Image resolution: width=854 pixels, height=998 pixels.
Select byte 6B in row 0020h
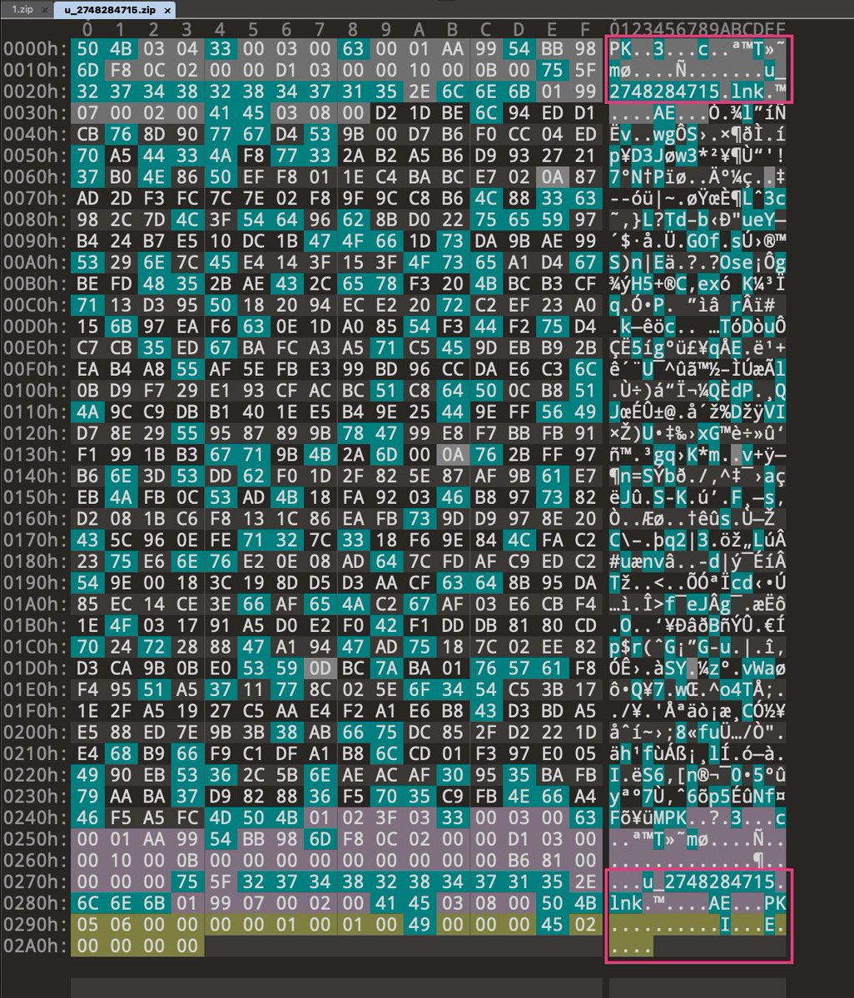(520, 90)
